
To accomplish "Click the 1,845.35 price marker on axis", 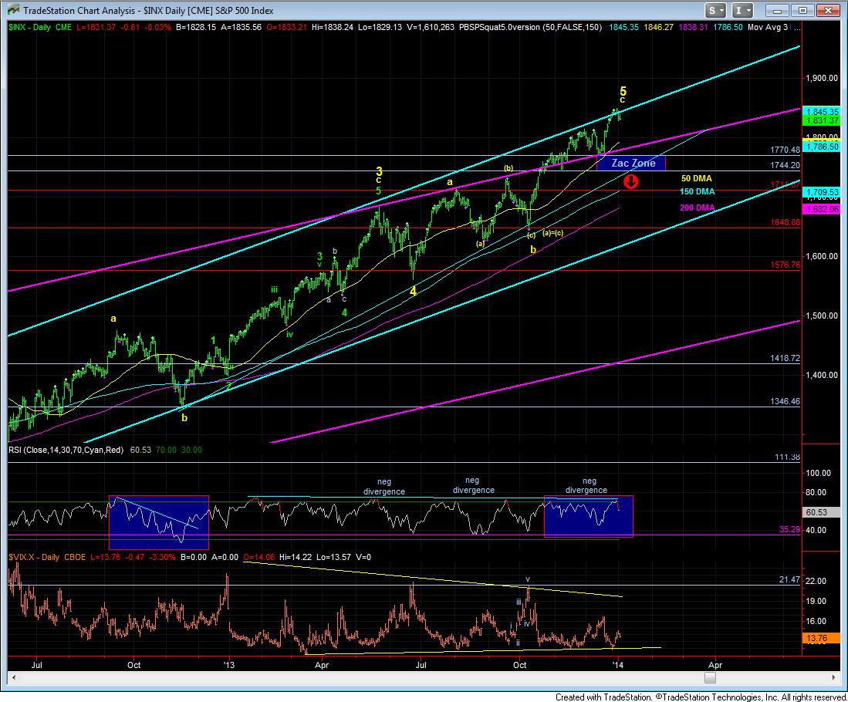I will pyautogui.click(x=819, y=110).
